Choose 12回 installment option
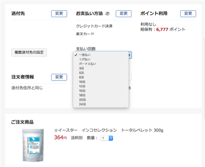 click(x=101, y=86)
